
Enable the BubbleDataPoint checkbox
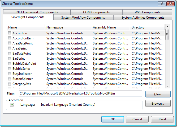pyautogui.click(x=9, y=64)
